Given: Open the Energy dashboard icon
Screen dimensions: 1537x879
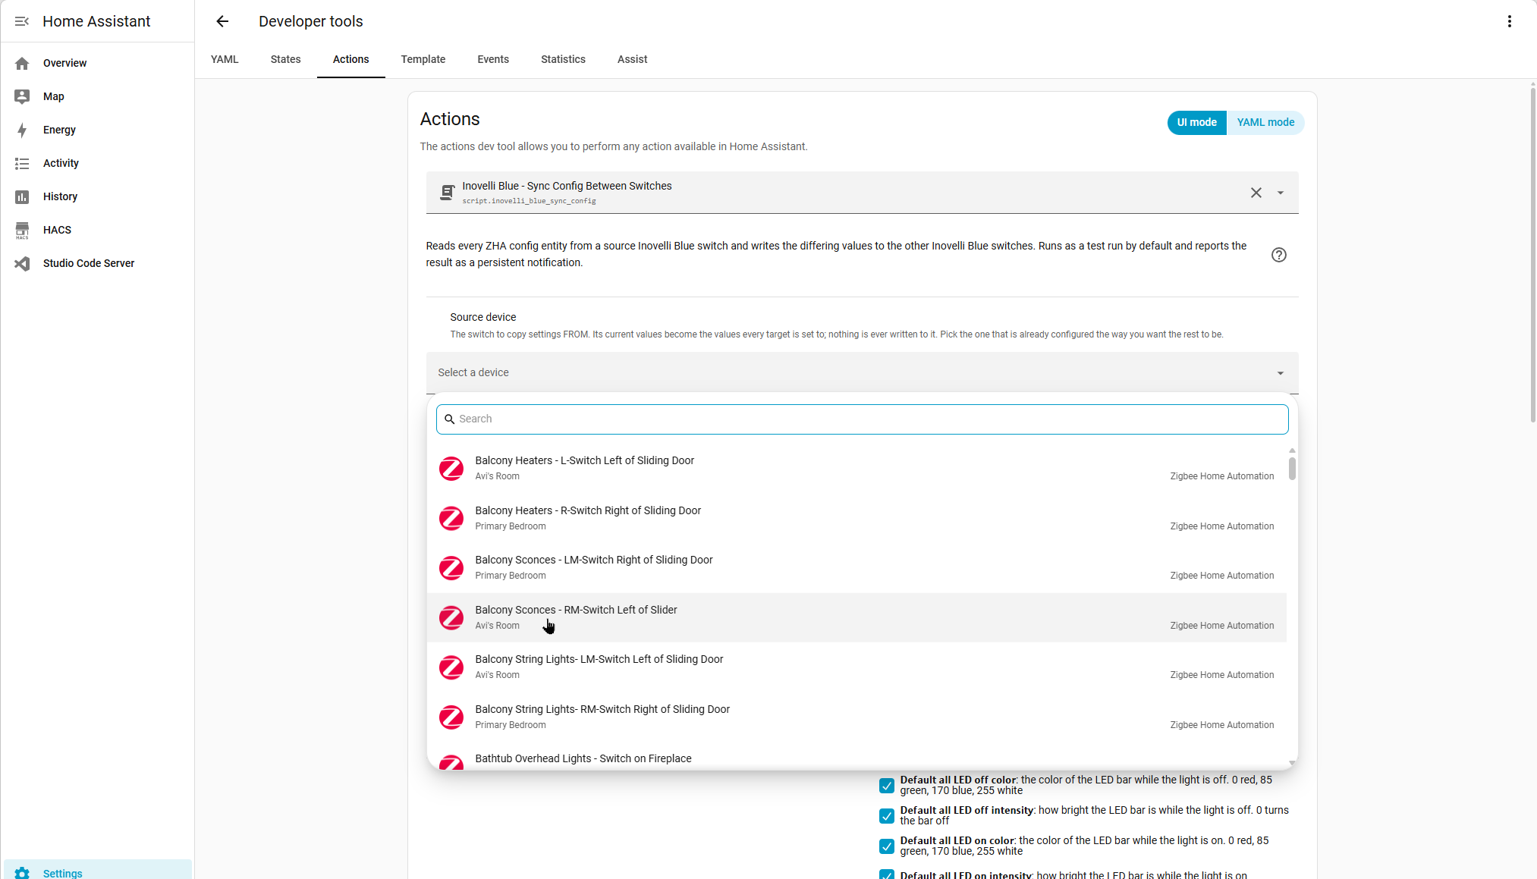Looking at the screenshot, I should pyautogui.click(x=22, y=130).
